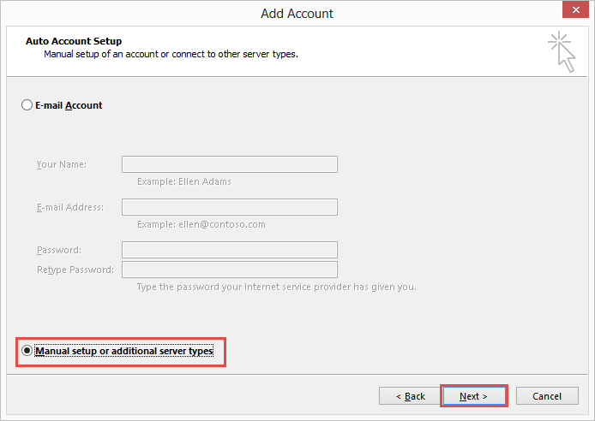Click the sparkle cursor icon in header
The image size is (595, 421).
pyautogui.click(x=562, y=51)
